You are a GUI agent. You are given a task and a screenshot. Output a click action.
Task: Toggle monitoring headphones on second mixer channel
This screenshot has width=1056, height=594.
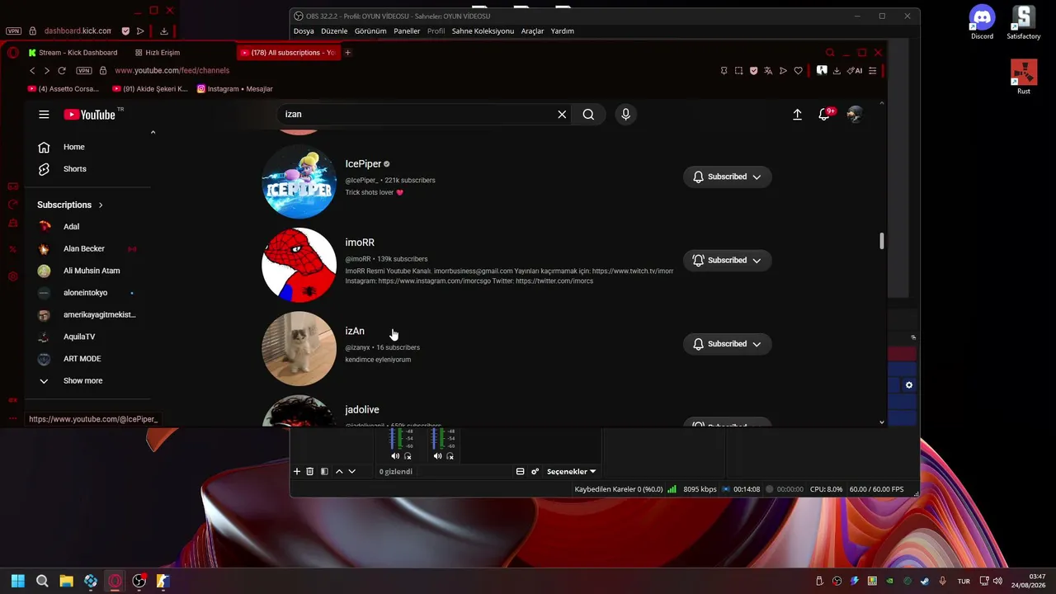tap(450, 456)
